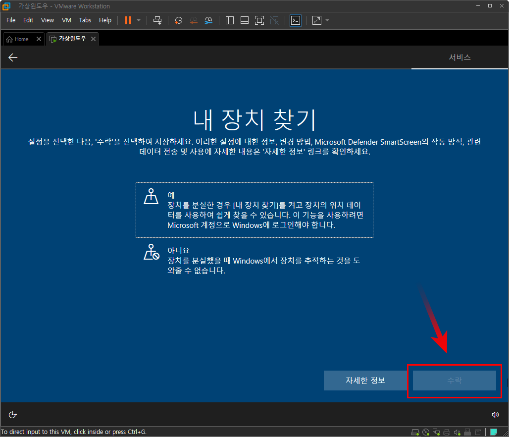This screenshot has height=437, width=509.
Task: Toggle the library sidebar panel
Action: (x=230, y=20)
